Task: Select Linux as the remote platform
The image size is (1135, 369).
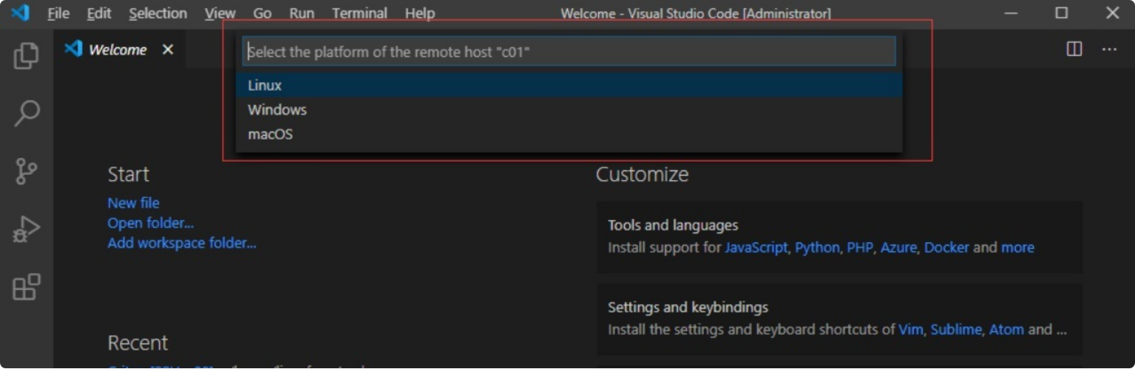Action: click(265, 86)
